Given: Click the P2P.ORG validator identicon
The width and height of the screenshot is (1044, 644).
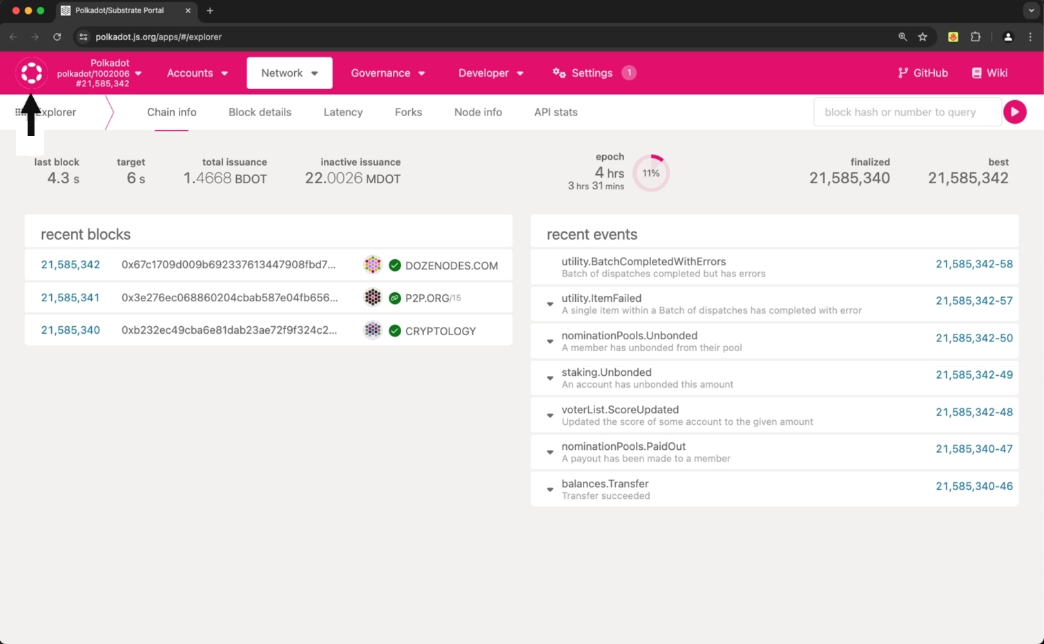Looking at the screenshot, I should point(373,298).
